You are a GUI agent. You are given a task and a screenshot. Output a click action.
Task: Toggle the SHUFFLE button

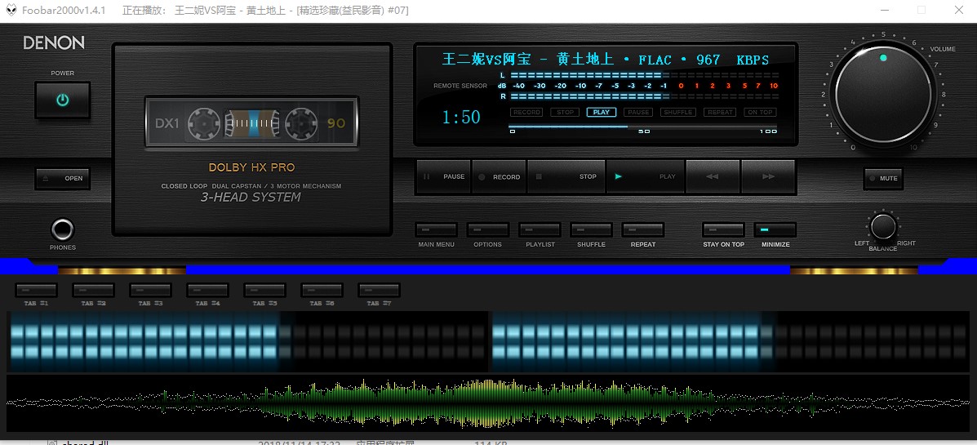[591, 230]
